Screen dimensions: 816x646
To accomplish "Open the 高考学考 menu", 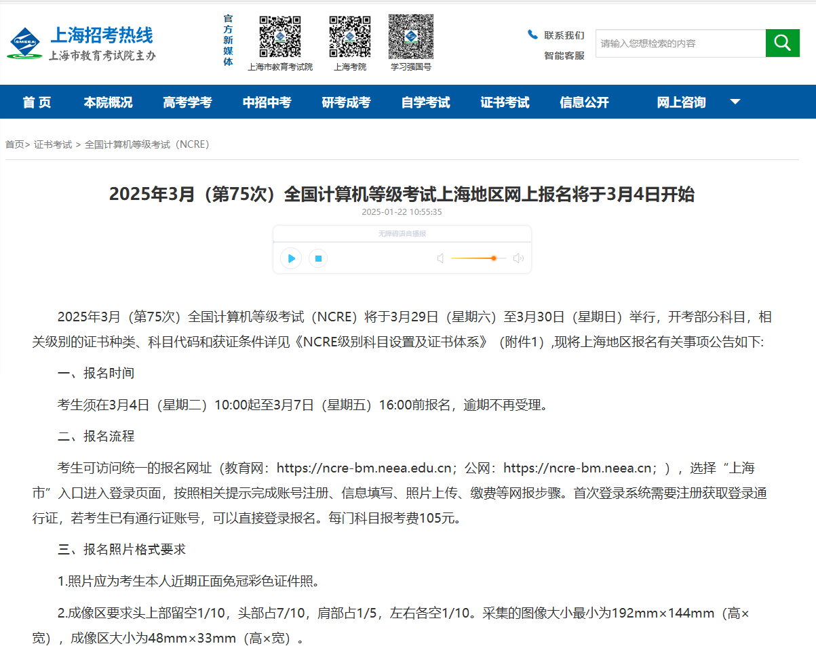I will 187,102.
